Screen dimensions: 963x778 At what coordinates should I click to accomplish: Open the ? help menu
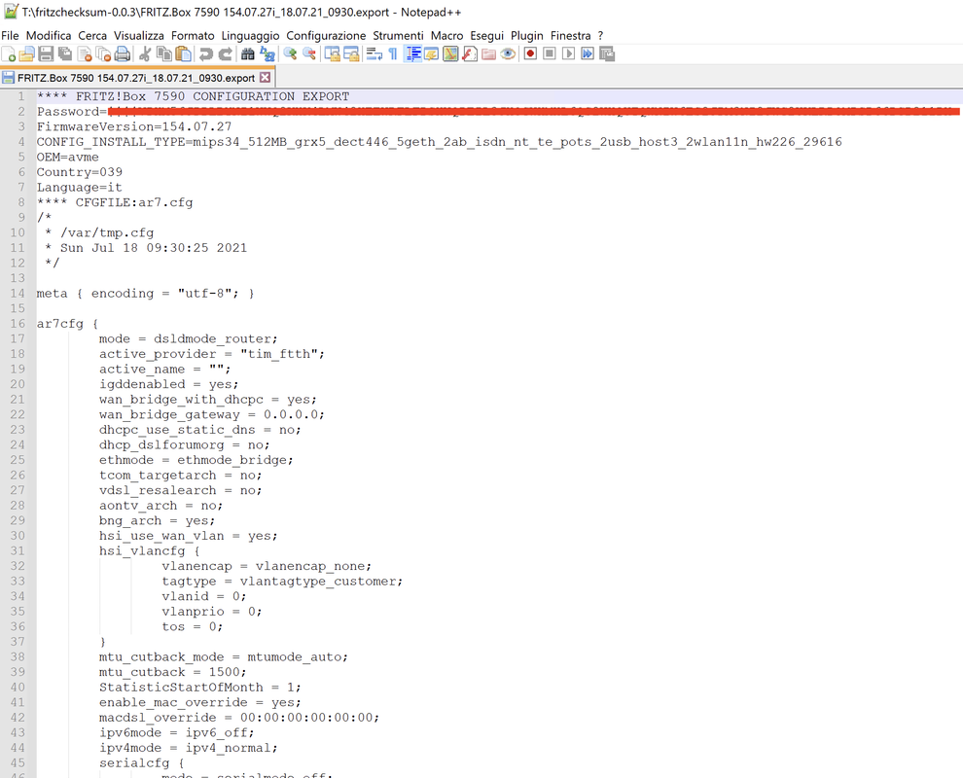pyautogui.click(x=600, y=36)
